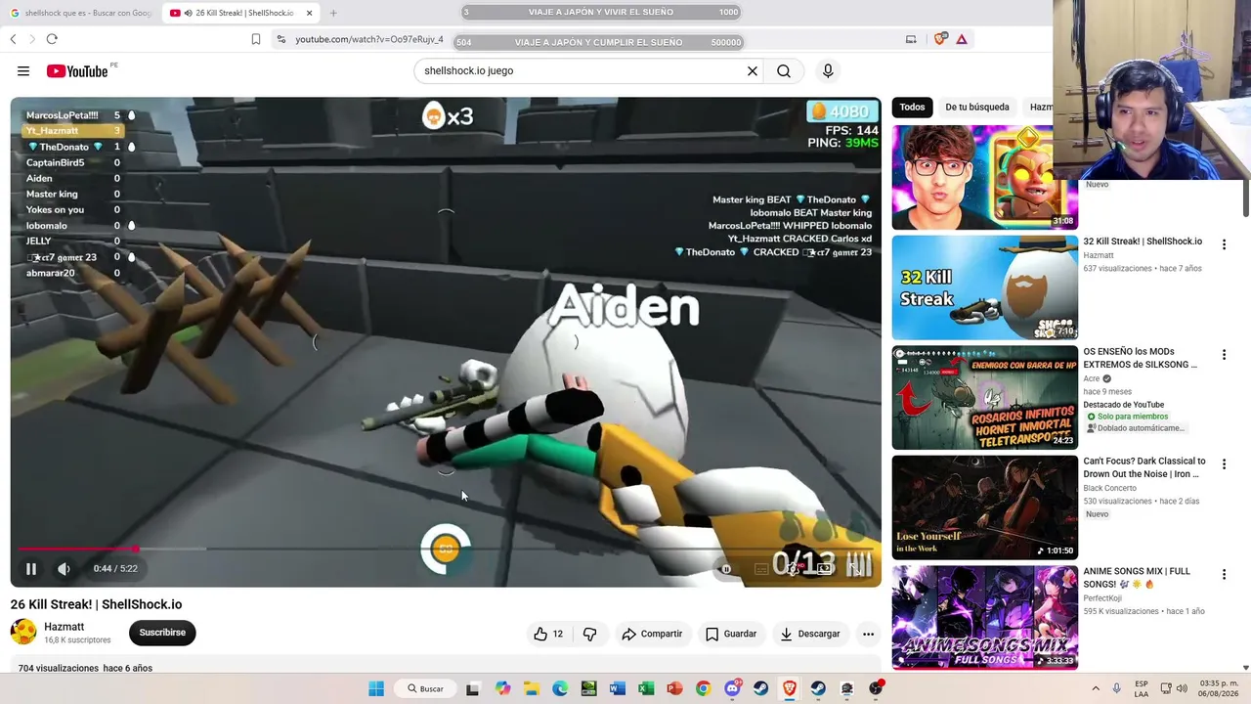Open File Explorer from the taskbar
Screen dimensions: 1251x704
tap(531, 688)
